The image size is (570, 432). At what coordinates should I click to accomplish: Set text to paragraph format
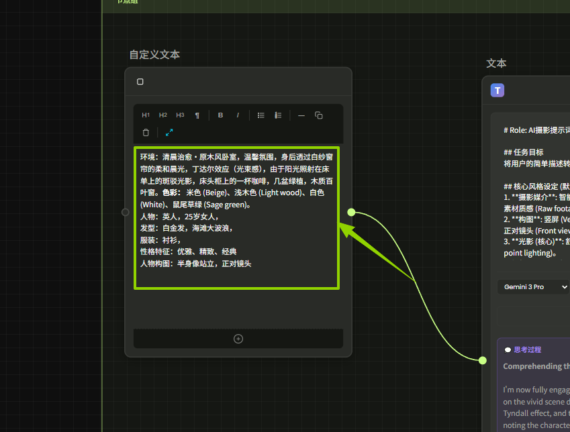point(197,115)
